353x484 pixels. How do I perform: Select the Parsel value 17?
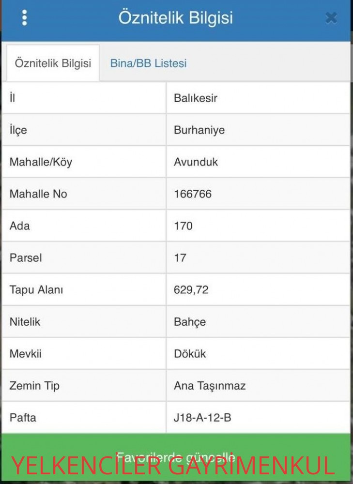pos(180,258)
